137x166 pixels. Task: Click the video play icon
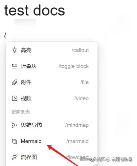[x=15, y=98]
